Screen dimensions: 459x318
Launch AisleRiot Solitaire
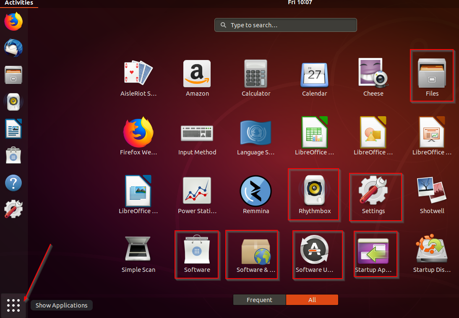click(138, 78)
